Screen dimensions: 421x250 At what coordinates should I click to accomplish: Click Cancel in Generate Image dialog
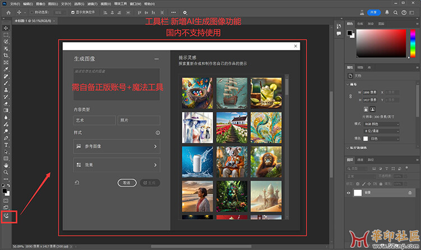pos(127,183)
